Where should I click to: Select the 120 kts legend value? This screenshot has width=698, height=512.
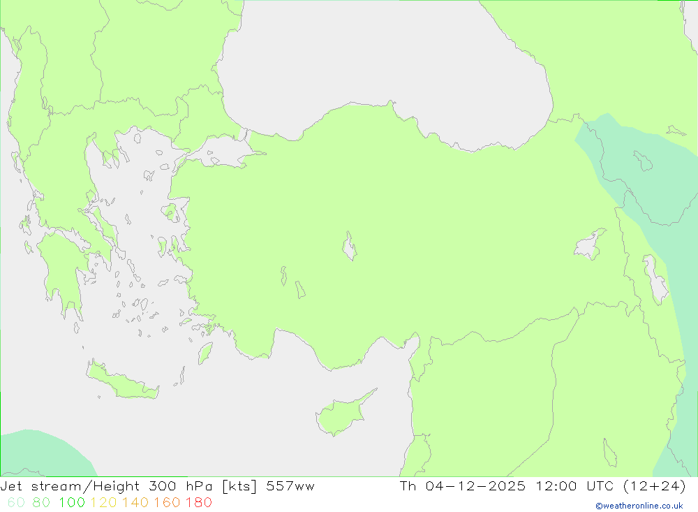click(x=103, y=503)
